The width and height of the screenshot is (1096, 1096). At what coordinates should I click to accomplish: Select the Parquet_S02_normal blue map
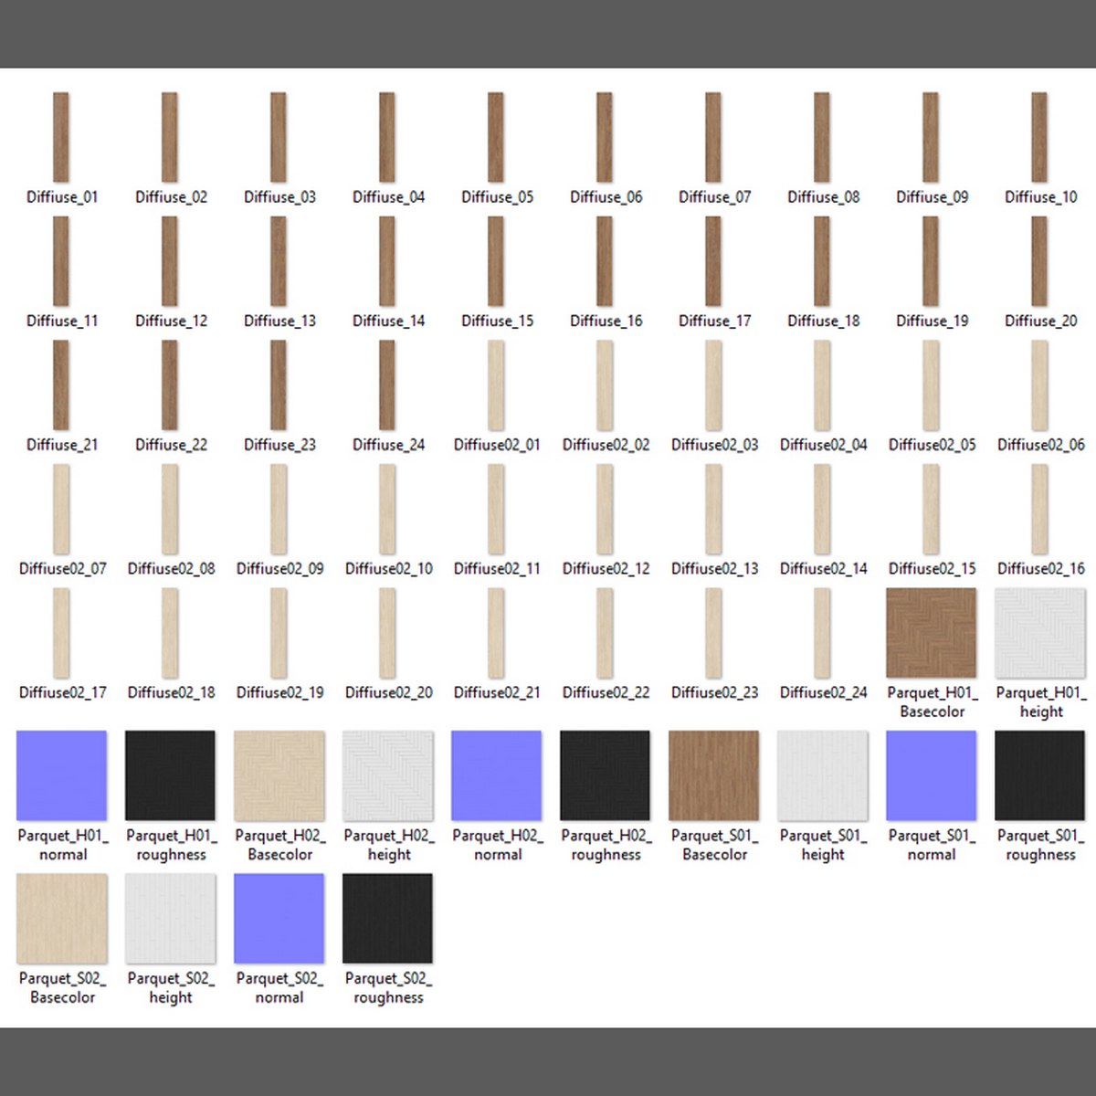(x=279, y=918)
